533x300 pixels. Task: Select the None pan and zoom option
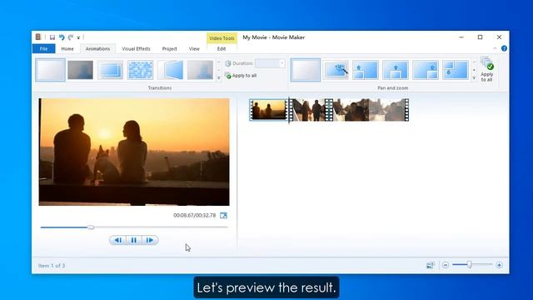tap(306, 70)
